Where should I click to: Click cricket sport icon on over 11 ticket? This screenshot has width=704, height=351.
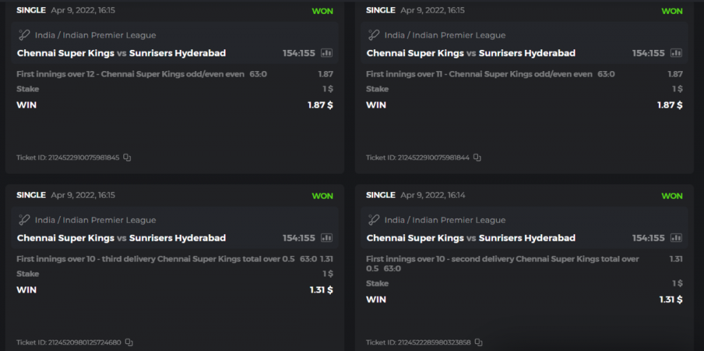click(x=374, y=35)
